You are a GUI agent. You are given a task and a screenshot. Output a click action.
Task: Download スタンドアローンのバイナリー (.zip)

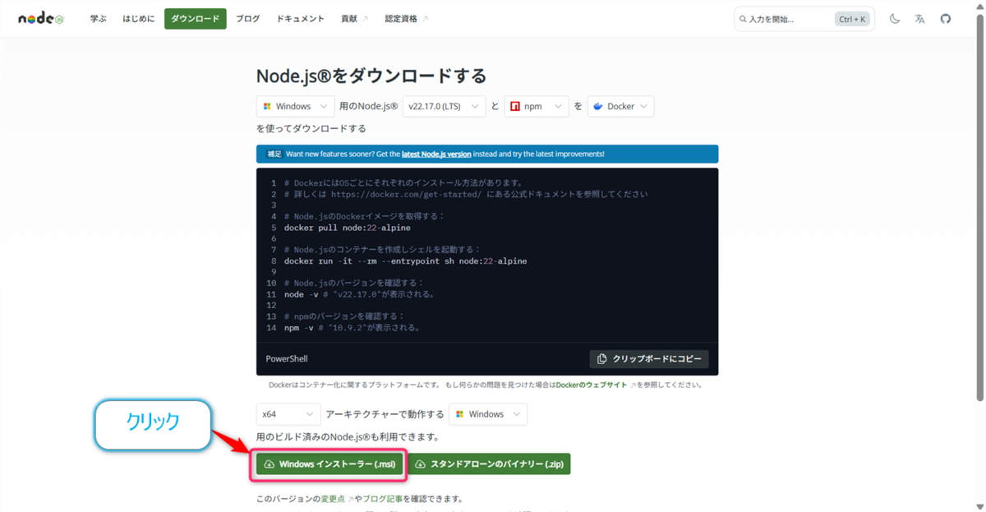point(489,464)
